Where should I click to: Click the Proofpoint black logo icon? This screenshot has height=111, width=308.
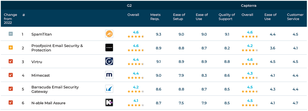(109, 48)
